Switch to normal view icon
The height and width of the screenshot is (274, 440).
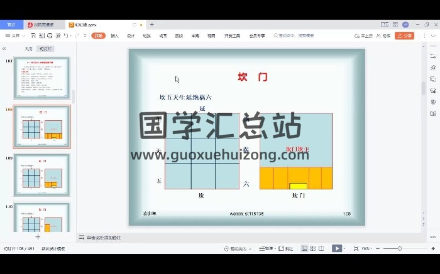[304, 248]
